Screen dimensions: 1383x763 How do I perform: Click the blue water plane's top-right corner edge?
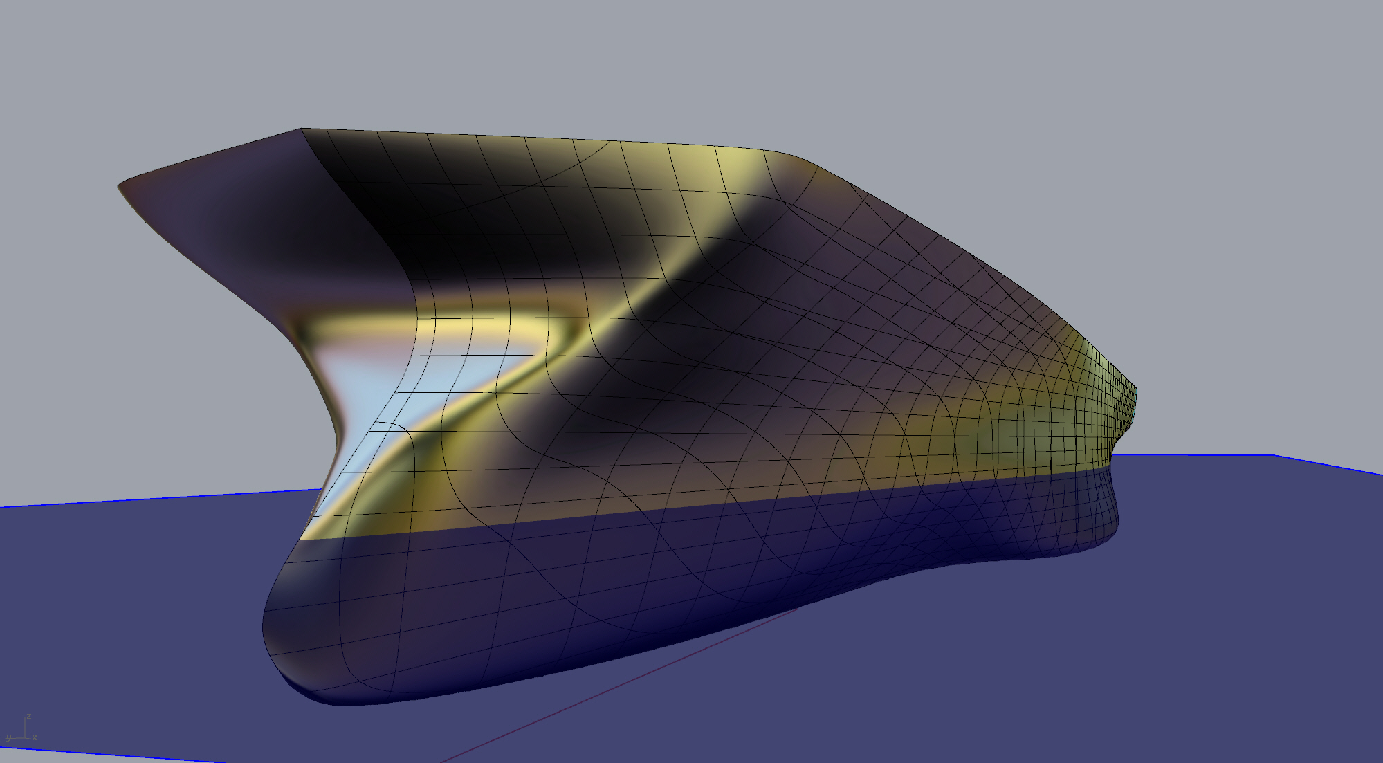pyautogui.click(x=1274, y=455)
